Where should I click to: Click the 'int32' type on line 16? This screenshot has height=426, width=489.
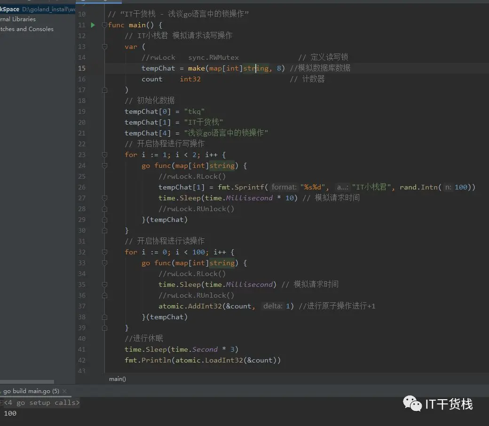coord(190,79)
